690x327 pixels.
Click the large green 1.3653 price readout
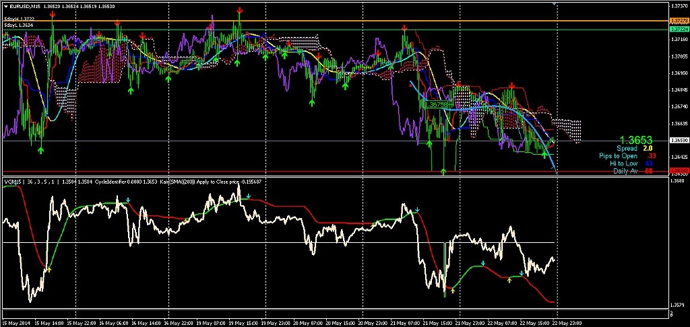coord(637,140)
